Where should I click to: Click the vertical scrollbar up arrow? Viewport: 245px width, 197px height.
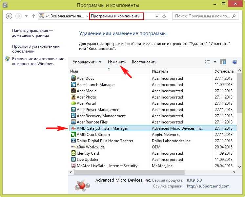(x=239, y=71)
